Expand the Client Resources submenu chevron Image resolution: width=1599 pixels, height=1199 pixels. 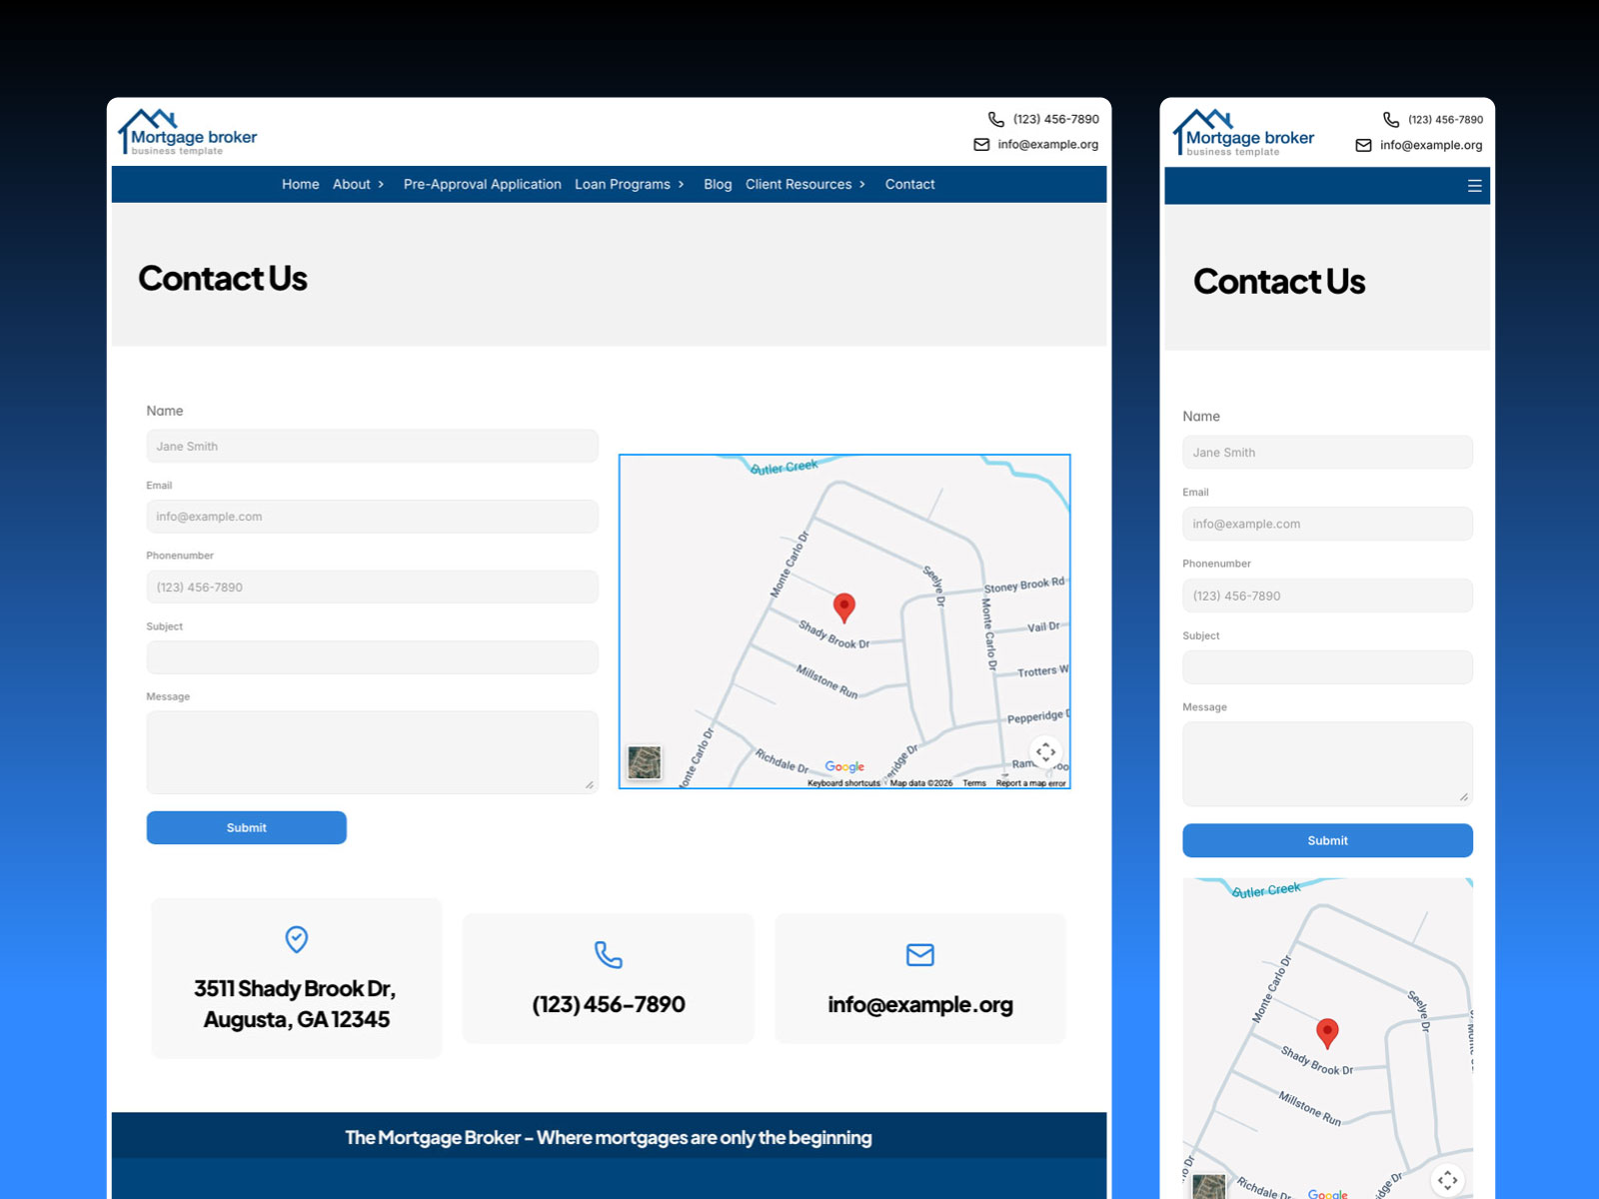(862, 185)
